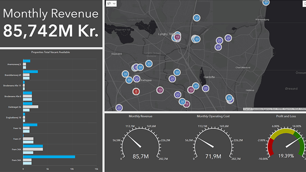The height and width of the screenshot is (172, 306).
Task: Click the purple 20 marker at map's bottom-left
Action: click(119, 108)
